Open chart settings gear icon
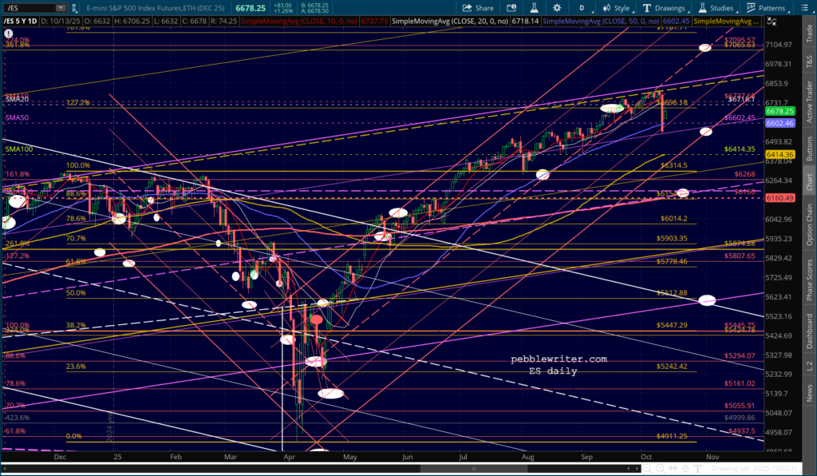This screenshot has width=817, height=476. (557, 8)
